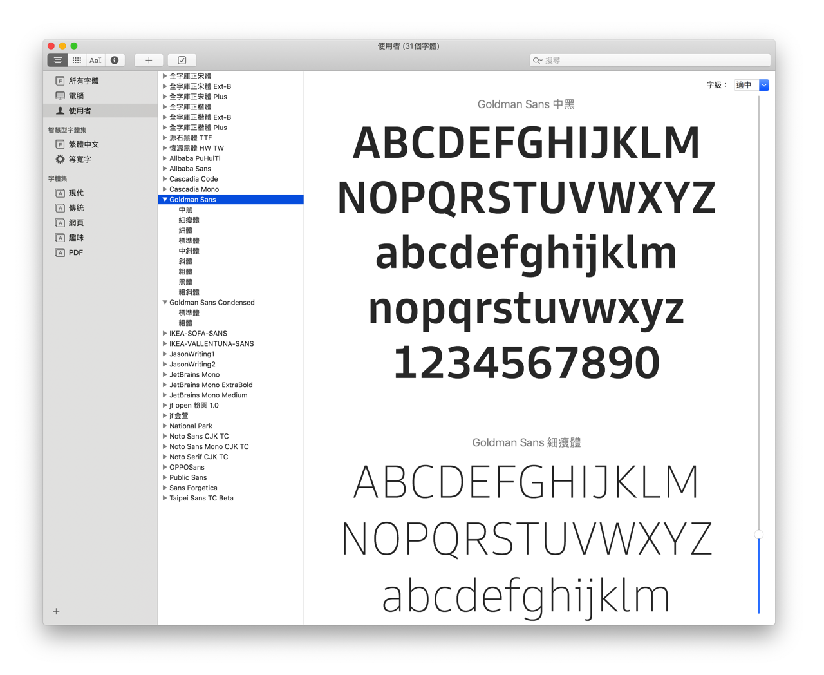The height and width of the screenshot is (675, 824).
Task: Add new collection with bottom plus
Action: pyautogui.click(x=57, y=611)
